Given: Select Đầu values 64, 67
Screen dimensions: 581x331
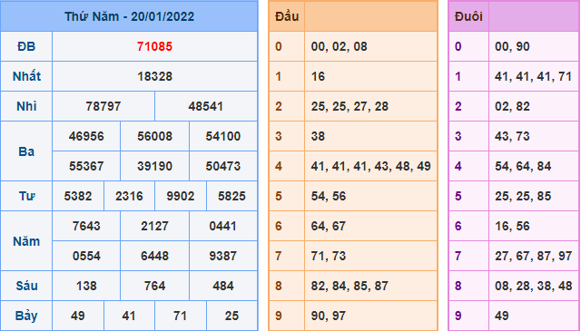Looking at the screenshot, I should pos(329,226).
